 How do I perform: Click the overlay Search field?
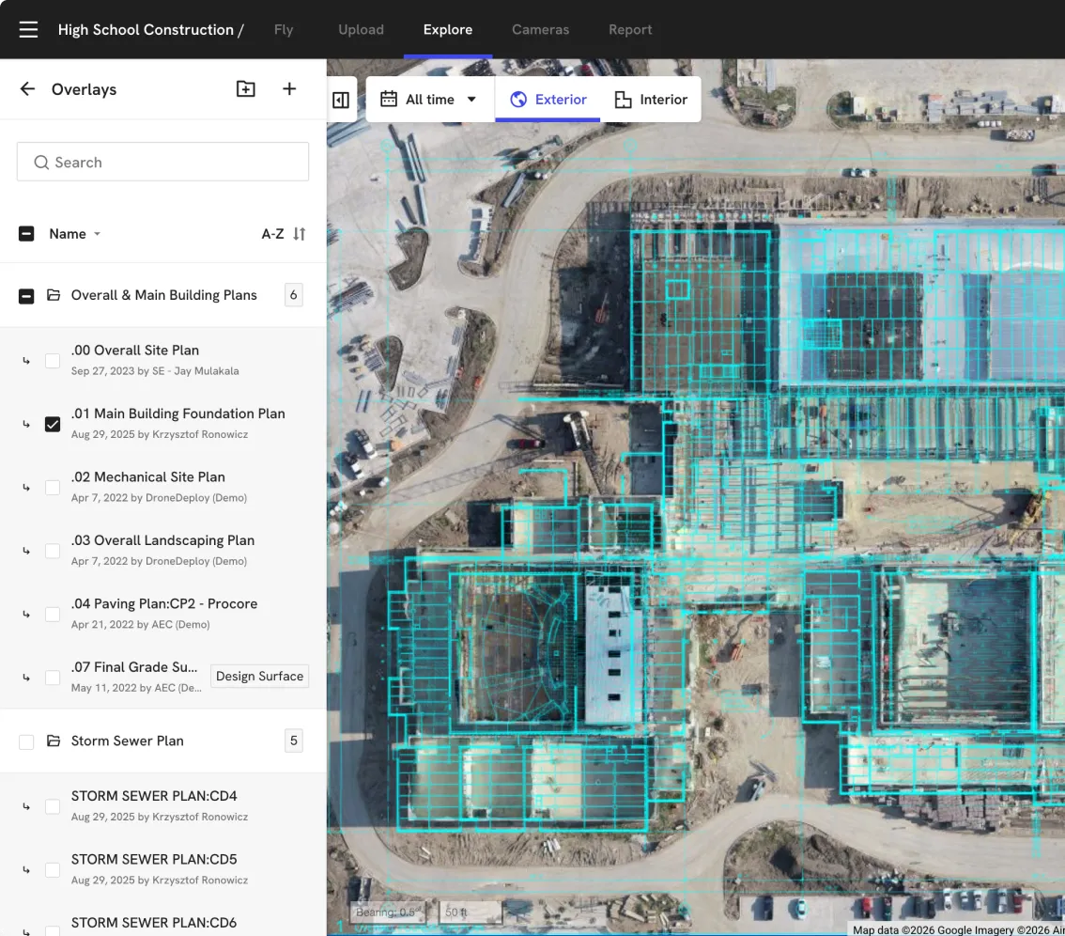pyautogui.click(x=162, y=163)
